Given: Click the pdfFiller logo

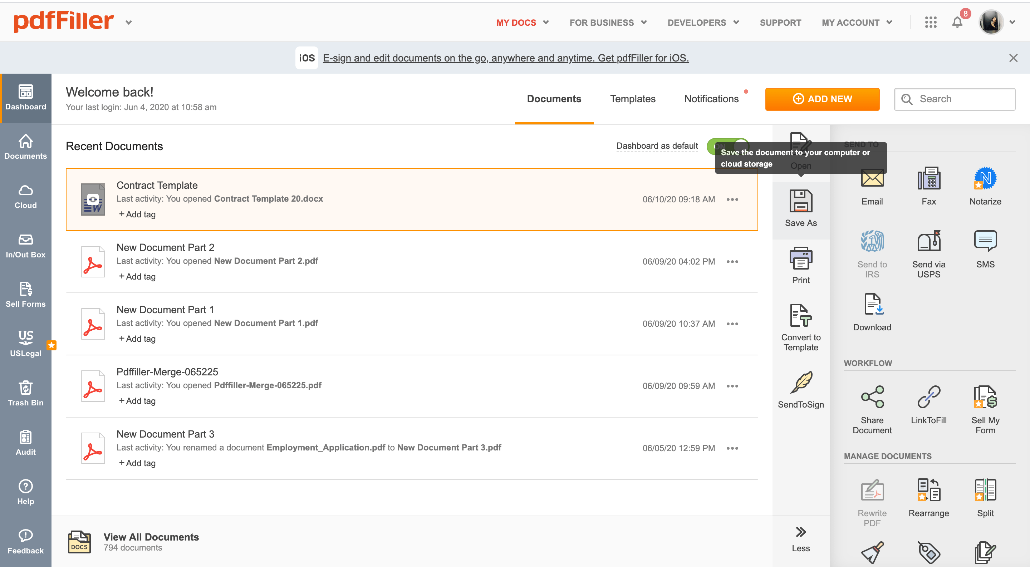Looking at the screenshot, I should (x=64, y=21).
